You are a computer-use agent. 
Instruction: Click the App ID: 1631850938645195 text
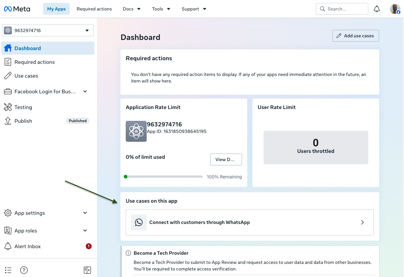coord(177,131)
